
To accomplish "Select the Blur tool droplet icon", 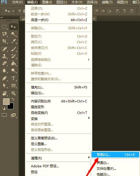I will tap(5, 70).
